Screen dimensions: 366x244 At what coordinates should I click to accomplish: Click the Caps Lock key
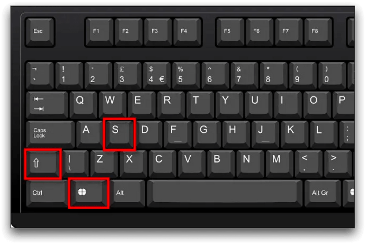click(51, 134)
